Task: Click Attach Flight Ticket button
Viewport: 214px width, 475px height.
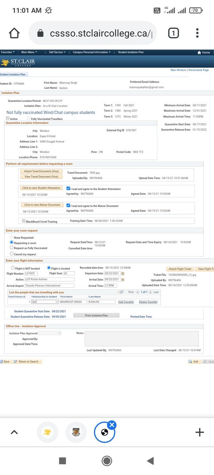Action: coord(180,269)
